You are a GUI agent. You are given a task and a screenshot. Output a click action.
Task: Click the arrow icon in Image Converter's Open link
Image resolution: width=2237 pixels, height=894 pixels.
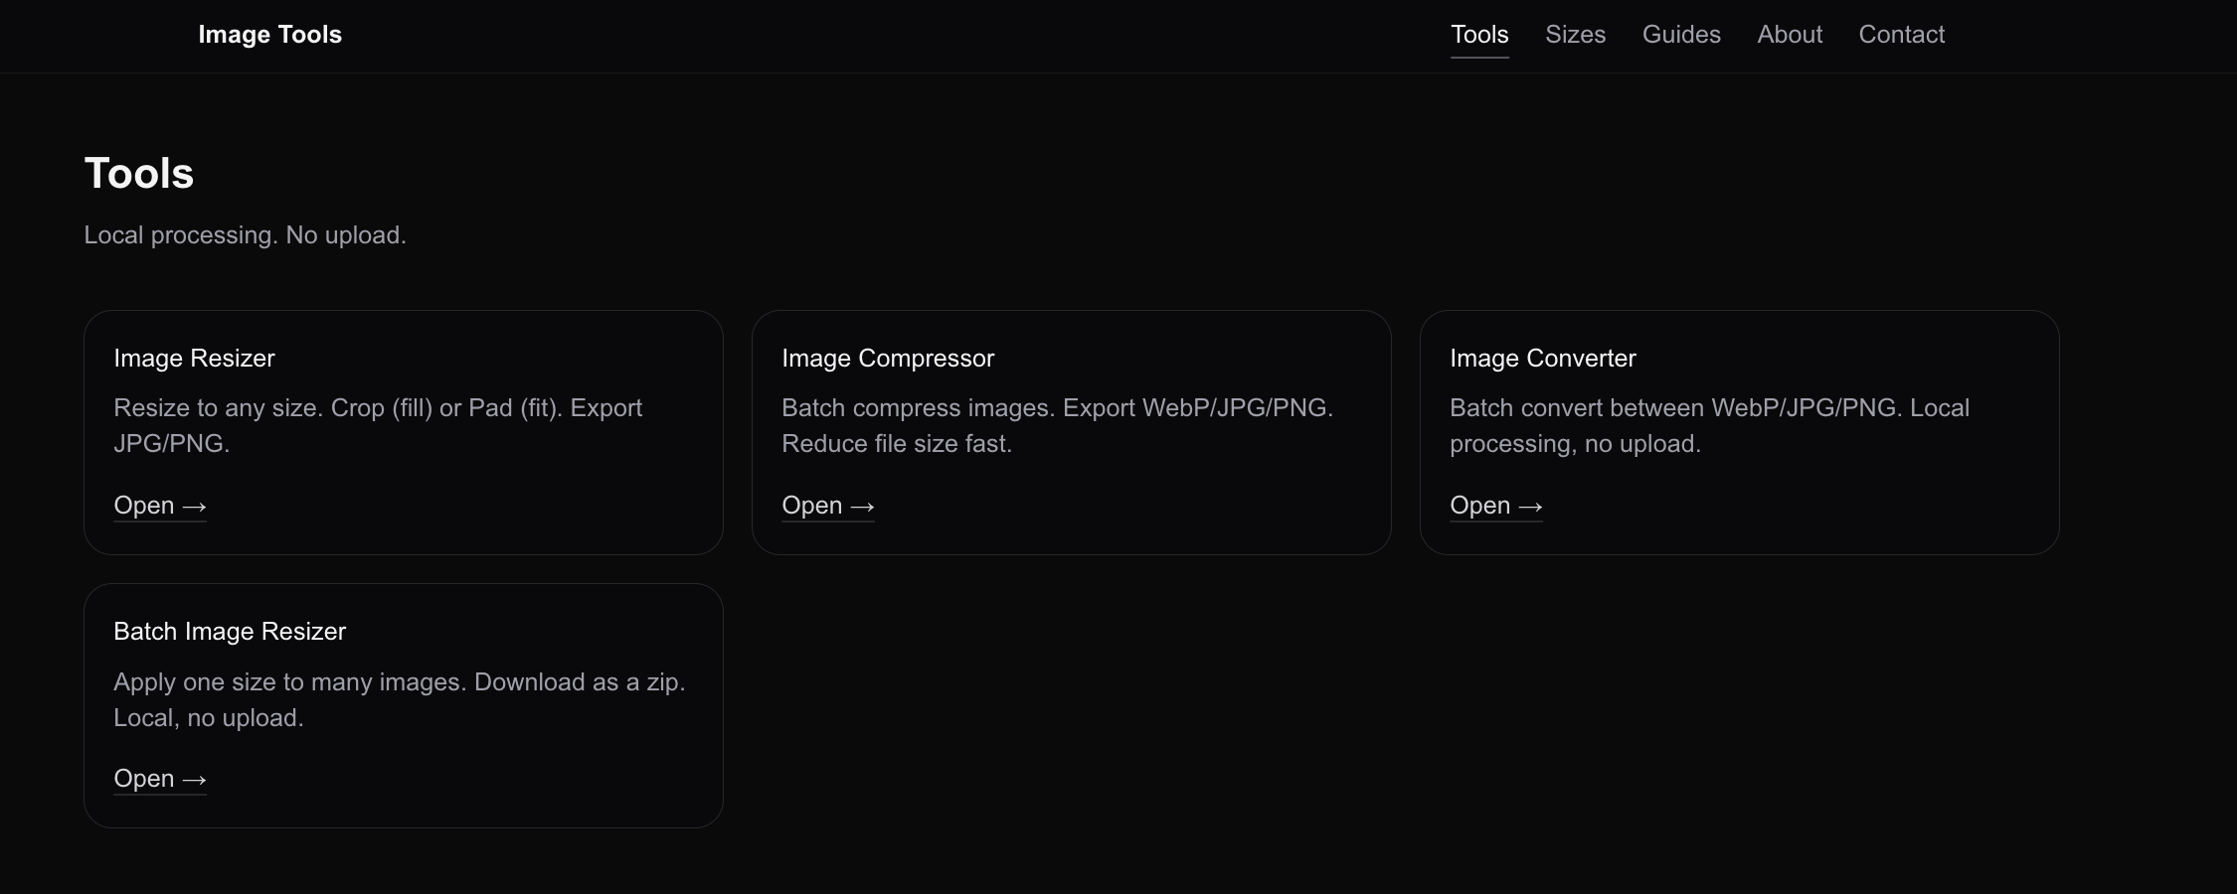pos(1531,506)
